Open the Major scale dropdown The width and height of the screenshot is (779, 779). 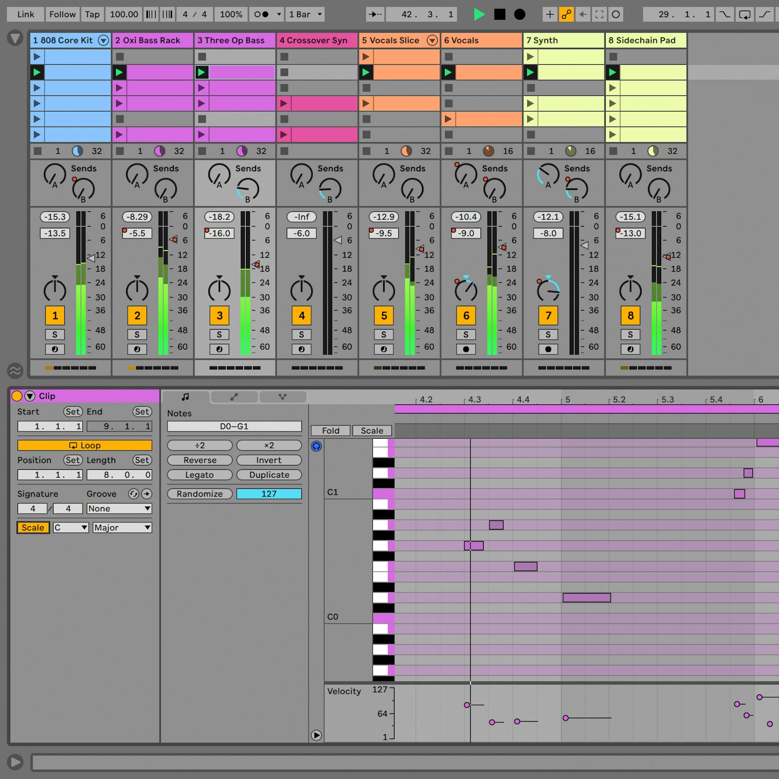coord(122,527)
